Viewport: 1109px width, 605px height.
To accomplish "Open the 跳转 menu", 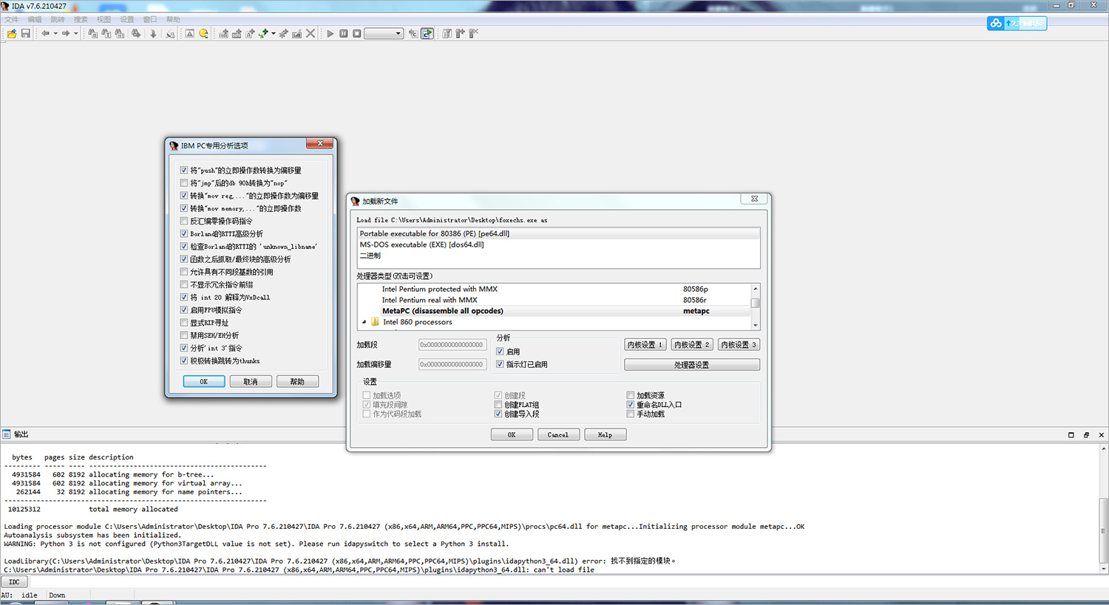I will pos(58,19).
